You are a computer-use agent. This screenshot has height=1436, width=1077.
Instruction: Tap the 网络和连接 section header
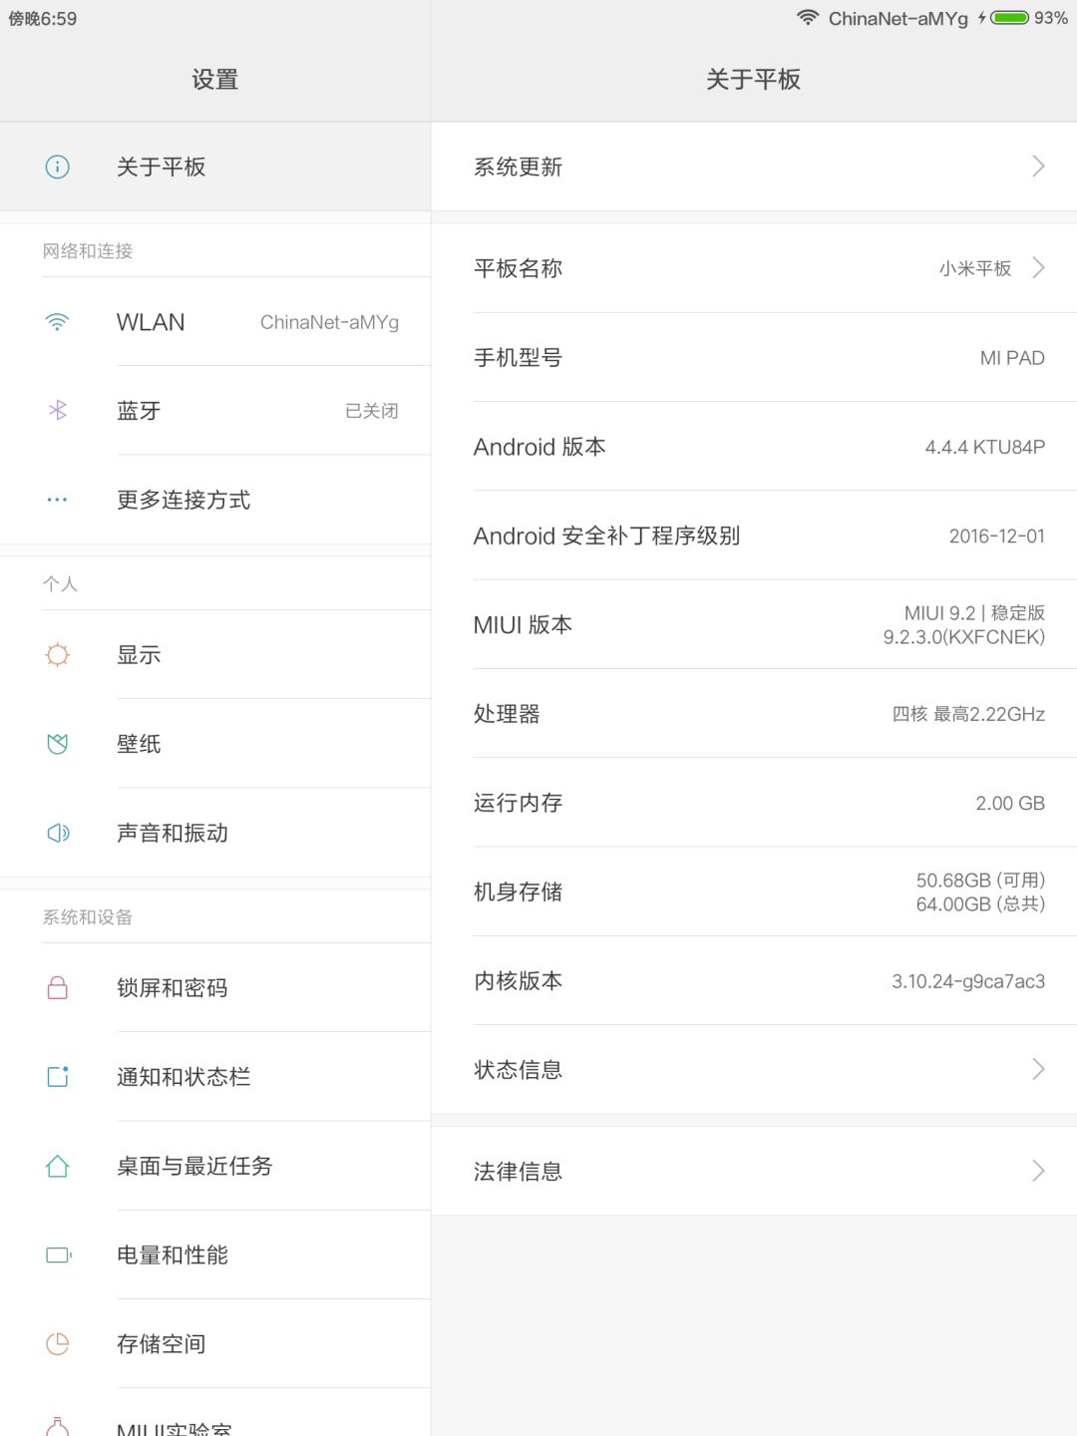tap(88, 250)
